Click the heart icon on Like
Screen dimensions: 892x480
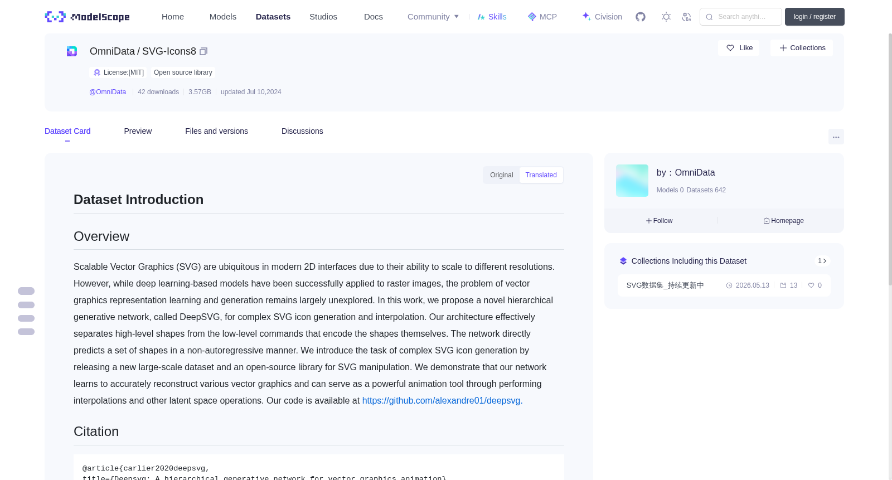[x=730, y=48]
